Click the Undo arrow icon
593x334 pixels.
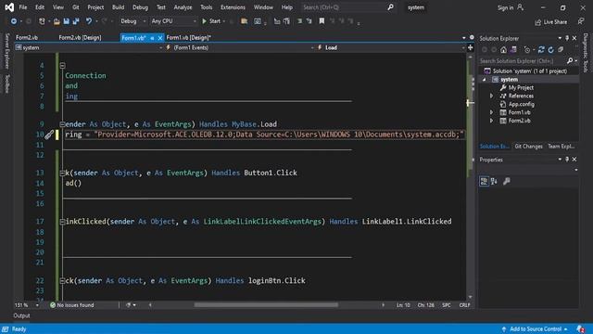coord(89,21)
